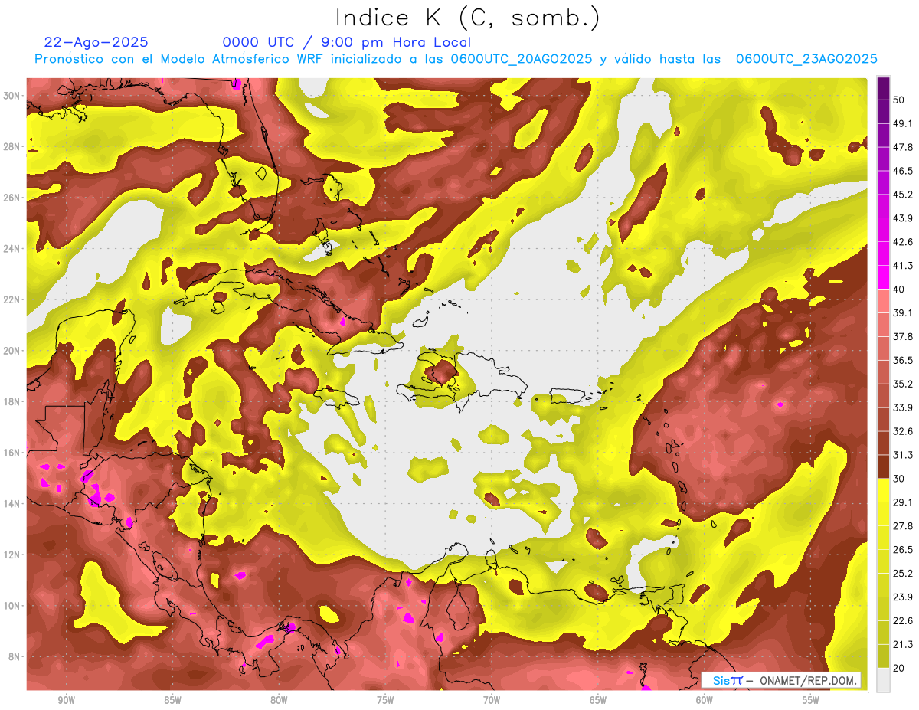Click '0000 UTC / 9:00 pm Hora Local'
The height and width of the screenshot is (710, 919).
point(346,42)
